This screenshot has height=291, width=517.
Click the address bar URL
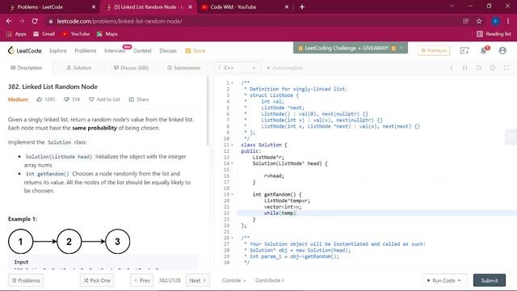(x=120, y=21)
